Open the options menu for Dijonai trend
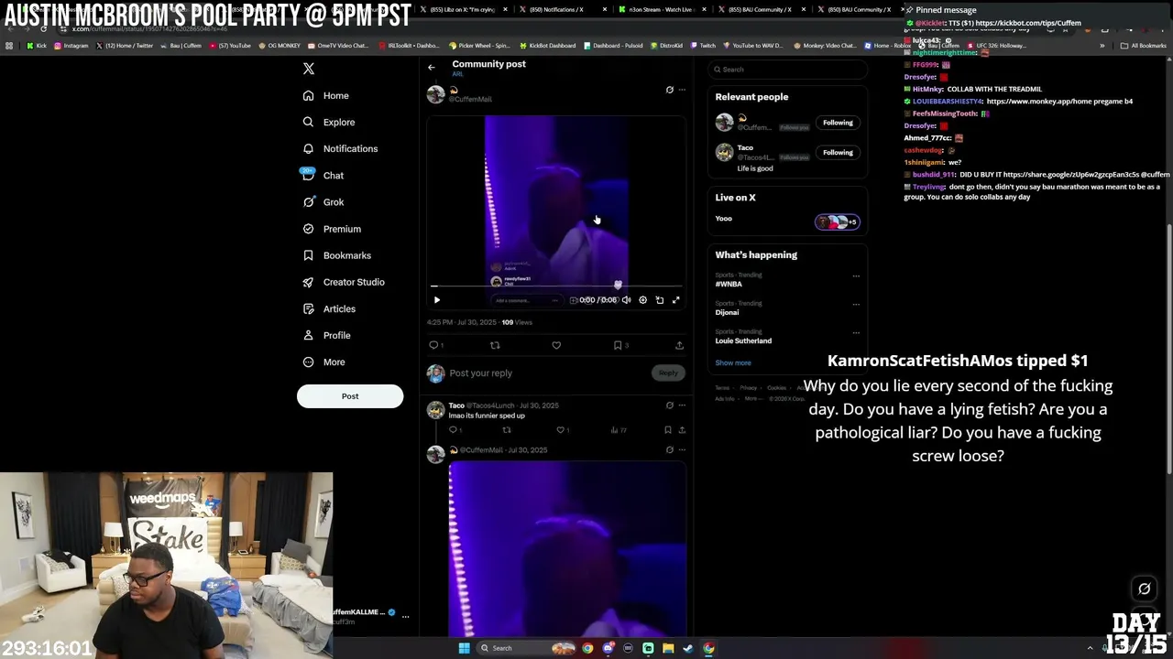 pyautogui.click(x=856, y=304)
